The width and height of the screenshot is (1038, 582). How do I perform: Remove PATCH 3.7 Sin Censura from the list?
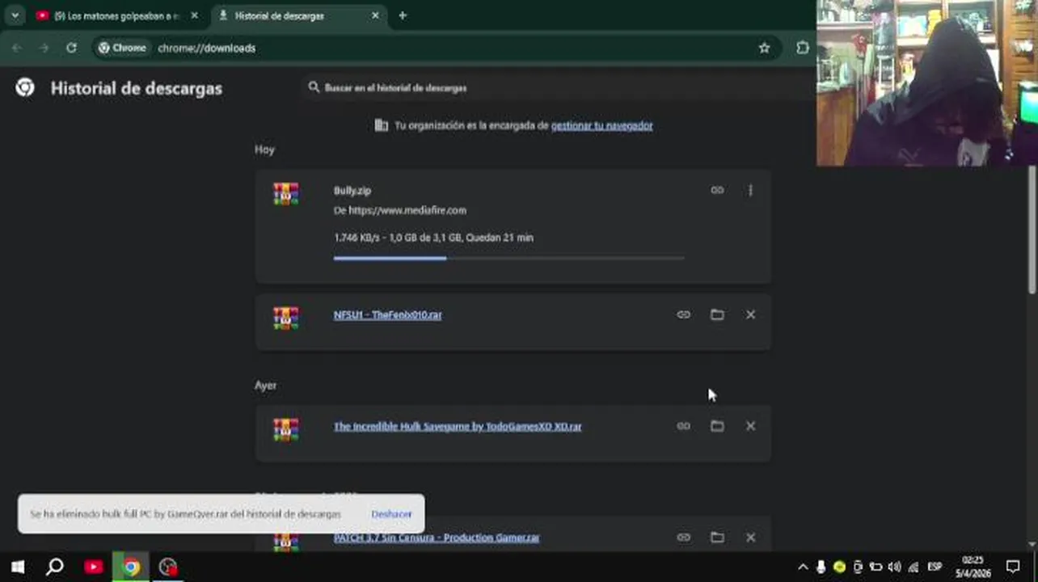(x=750, y=537)
